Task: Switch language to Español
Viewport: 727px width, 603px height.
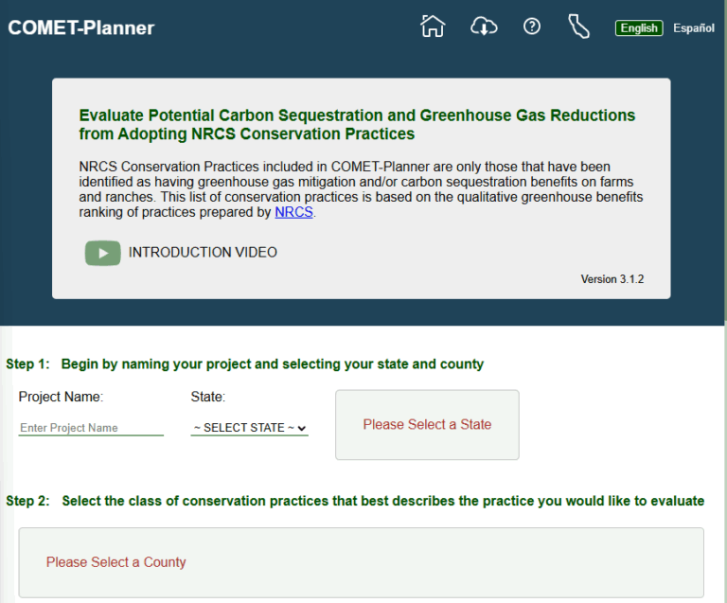Action: tap(694, 28)
